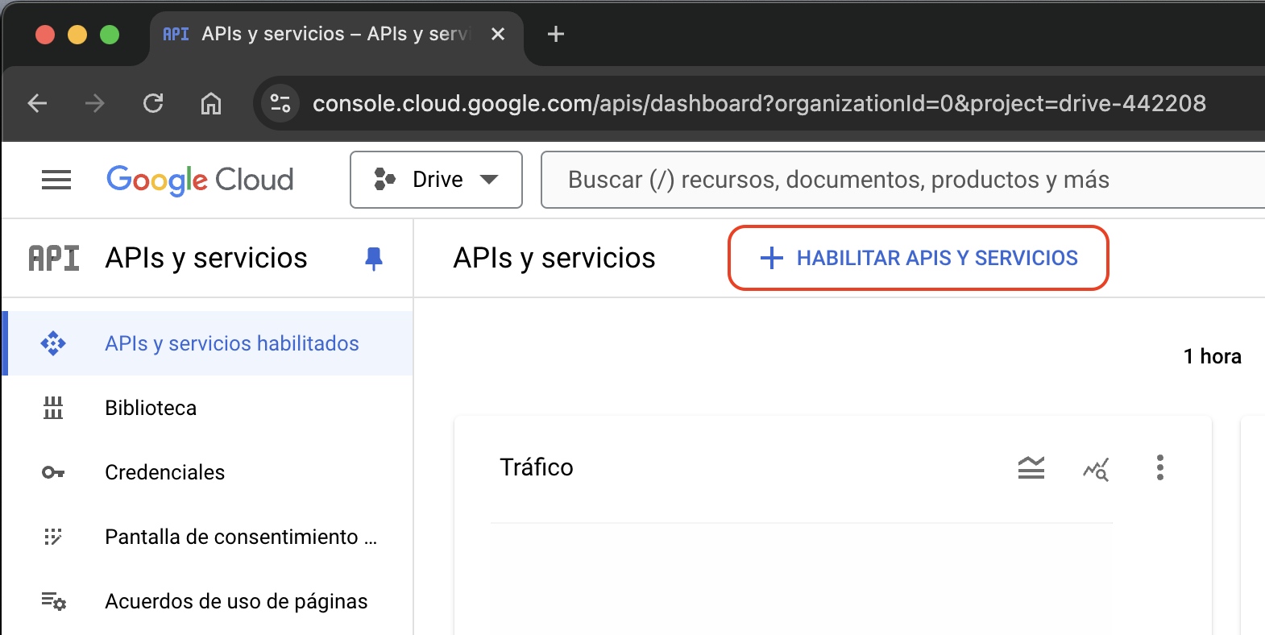The image size is (1265, 635).
Task: Toggle the Tráfico chart legend icon
Action: pyautogui.click(x=1031, y=467)
